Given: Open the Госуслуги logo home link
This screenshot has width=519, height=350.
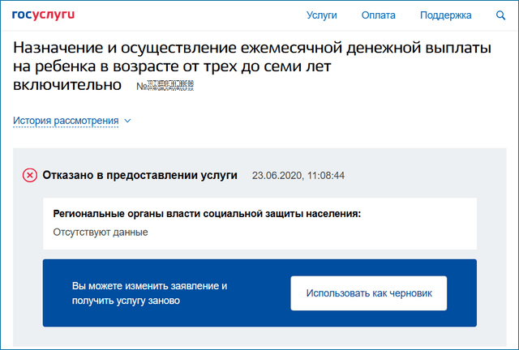Looking at the screenshot, I should (x=43, y=15).
